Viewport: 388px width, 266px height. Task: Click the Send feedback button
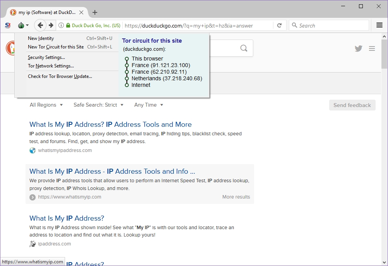click(x=352, y=105)
